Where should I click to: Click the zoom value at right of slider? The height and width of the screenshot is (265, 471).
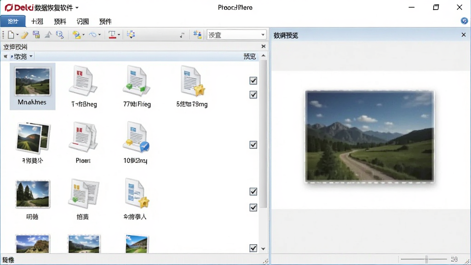click(454, 259)
